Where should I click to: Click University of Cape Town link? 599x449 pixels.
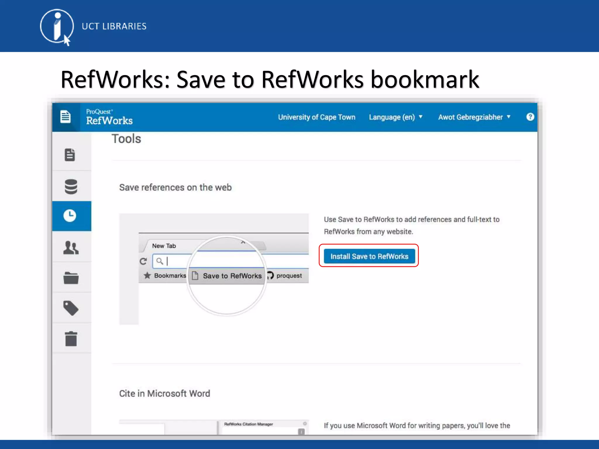coord(316,117)
